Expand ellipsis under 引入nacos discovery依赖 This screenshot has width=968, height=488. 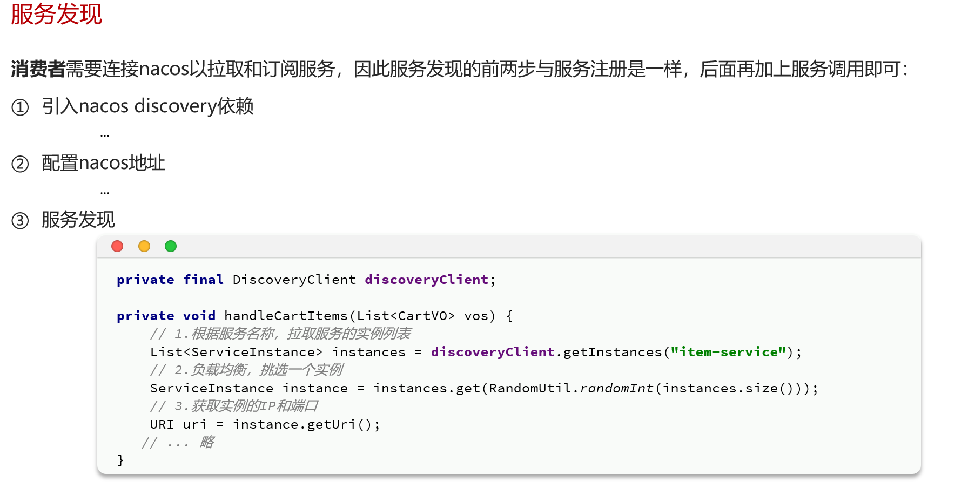[105, 135]
